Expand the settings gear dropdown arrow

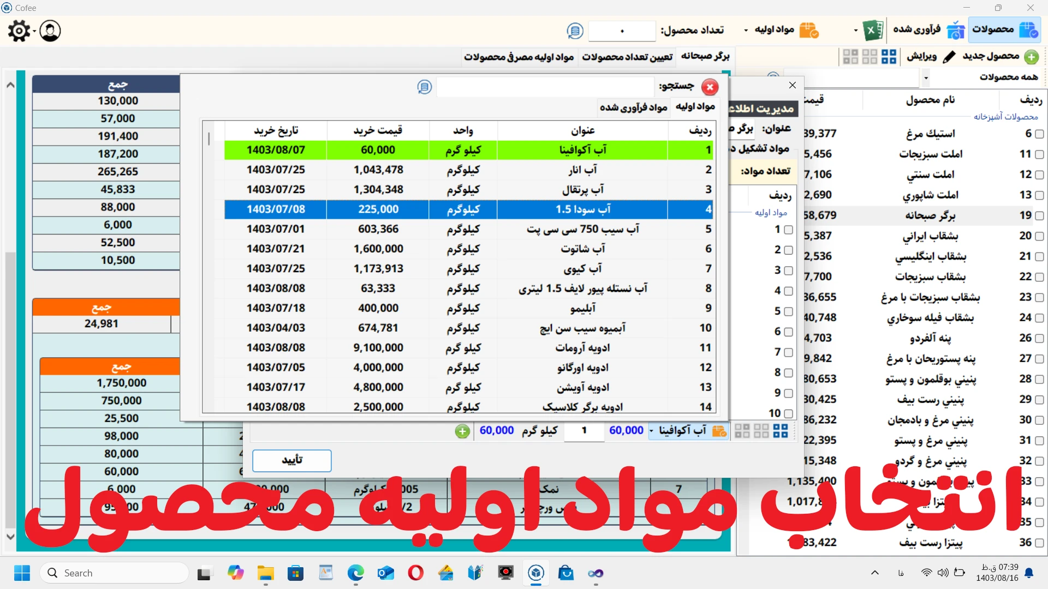(34, 31)
